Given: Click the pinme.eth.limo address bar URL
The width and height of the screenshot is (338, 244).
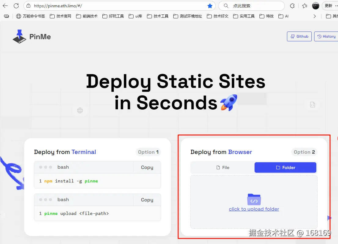Looking at the screenshot, I should pos(58,6).
